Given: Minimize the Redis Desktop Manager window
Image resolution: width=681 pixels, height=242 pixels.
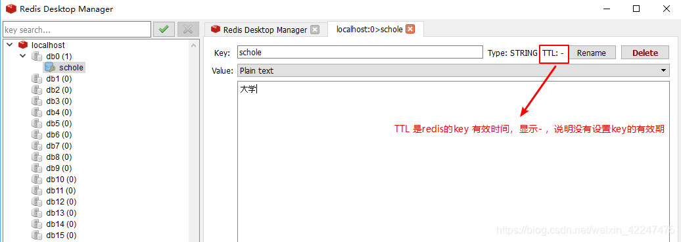Looking at the screenshot, I should (x=606, y=9).
